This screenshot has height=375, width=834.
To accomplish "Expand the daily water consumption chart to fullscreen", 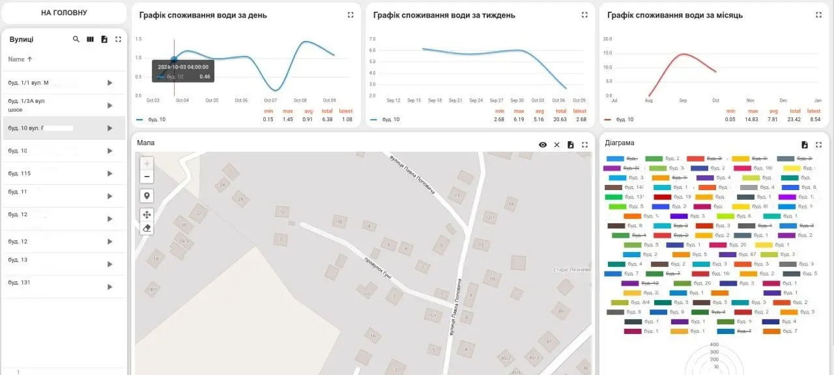I will [x=351, y=15].
